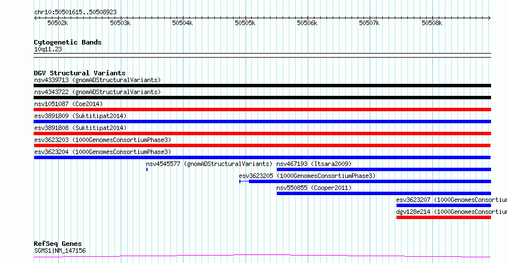The width and height of the screenshot is (507, 263).
Task: Click the esv3623203 1000Genomes variant label
Action: 103,140
